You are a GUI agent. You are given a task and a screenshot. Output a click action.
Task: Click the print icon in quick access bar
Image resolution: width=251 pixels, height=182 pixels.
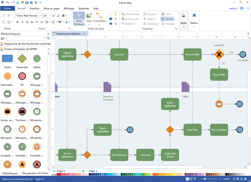pos(31,3)
